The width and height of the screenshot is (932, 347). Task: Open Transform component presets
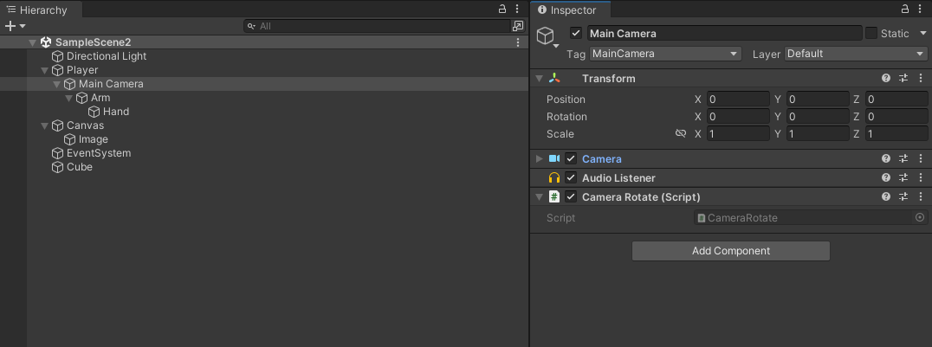[x=903, y=79]
